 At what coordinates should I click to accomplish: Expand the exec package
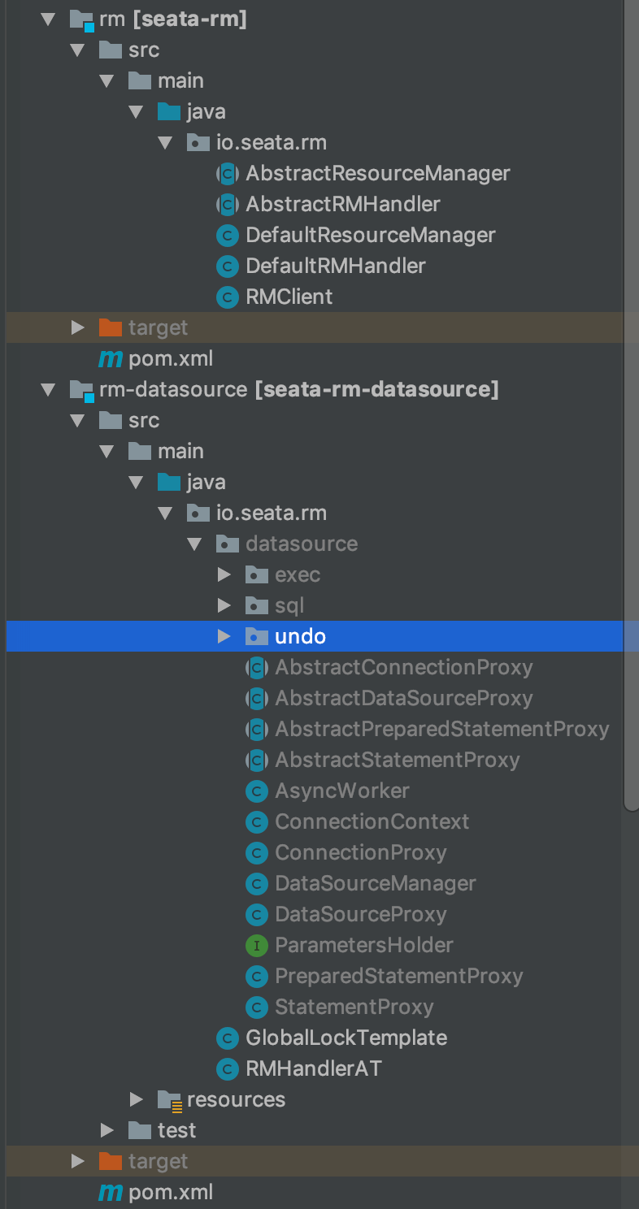coord(224,575)
